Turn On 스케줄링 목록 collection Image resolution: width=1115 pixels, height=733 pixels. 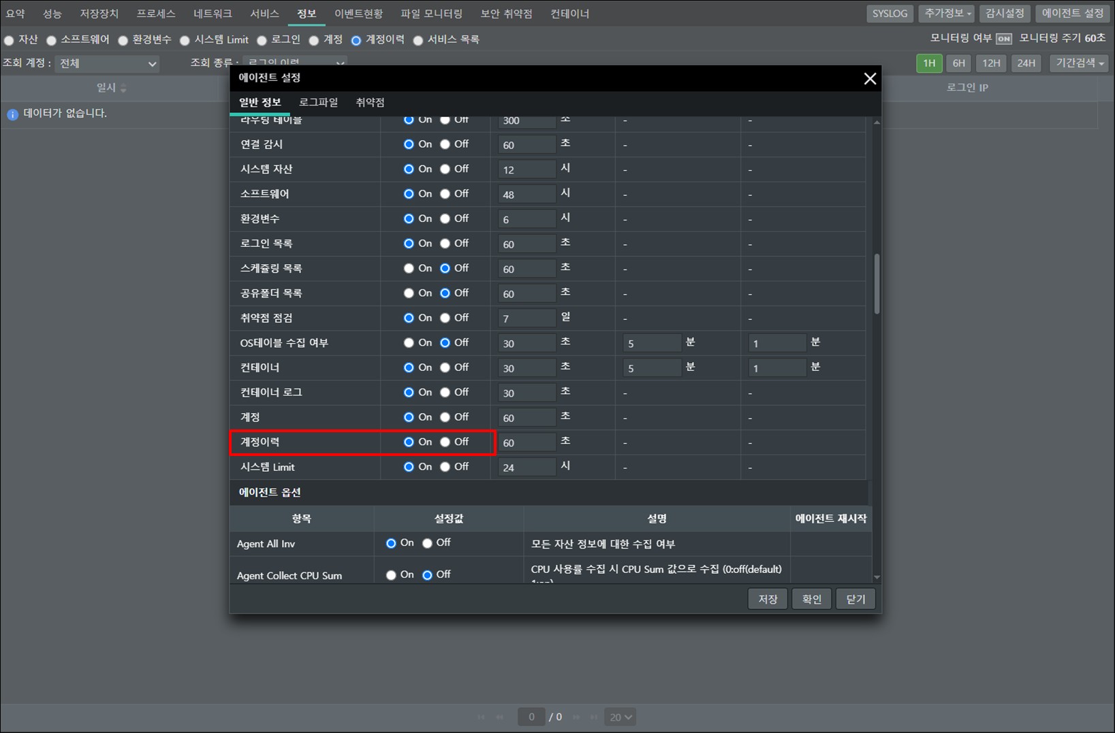click(x=409, y=269)
